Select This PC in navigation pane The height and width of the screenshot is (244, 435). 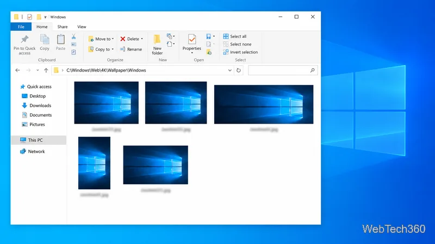point(39,140)
